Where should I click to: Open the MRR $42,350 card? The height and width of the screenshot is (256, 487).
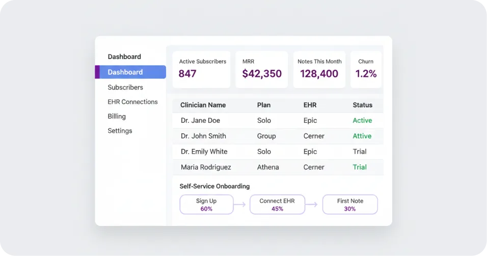click(x=261, y=70)
